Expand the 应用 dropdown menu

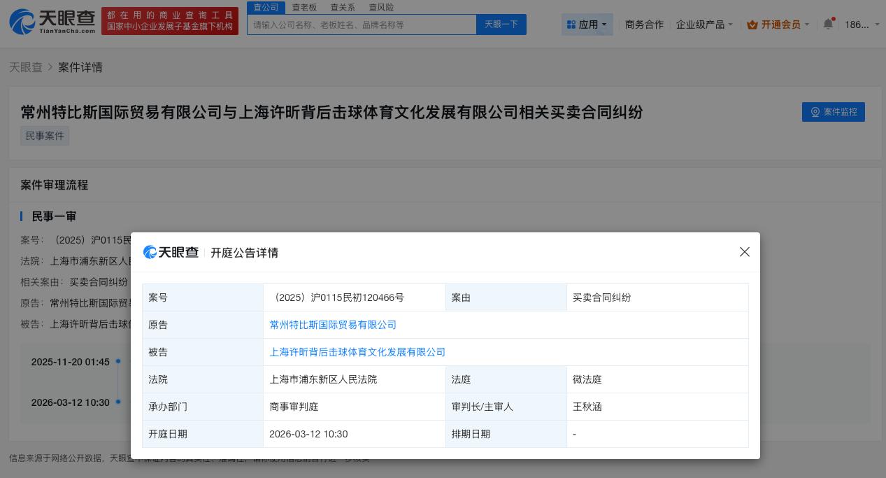[587, 24]
